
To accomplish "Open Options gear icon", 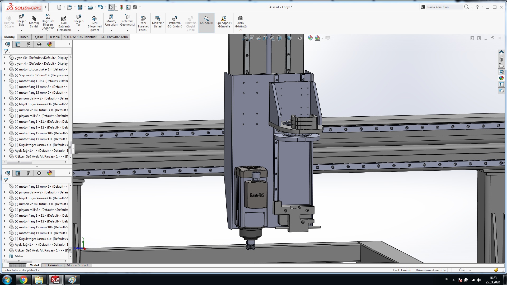I will pos(135,7).
